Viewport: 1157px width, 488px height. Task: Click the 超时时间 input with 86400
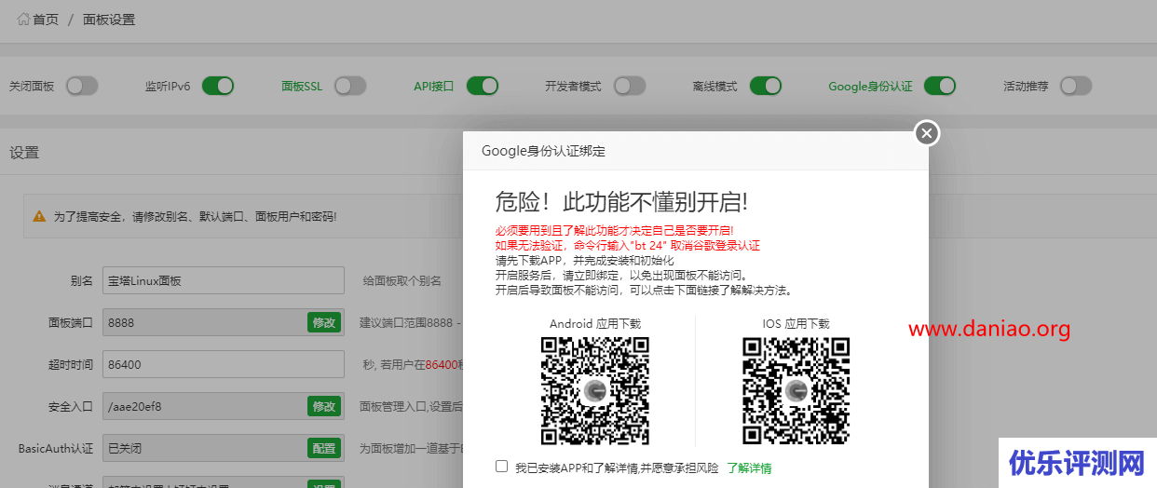tap(223, 364)
